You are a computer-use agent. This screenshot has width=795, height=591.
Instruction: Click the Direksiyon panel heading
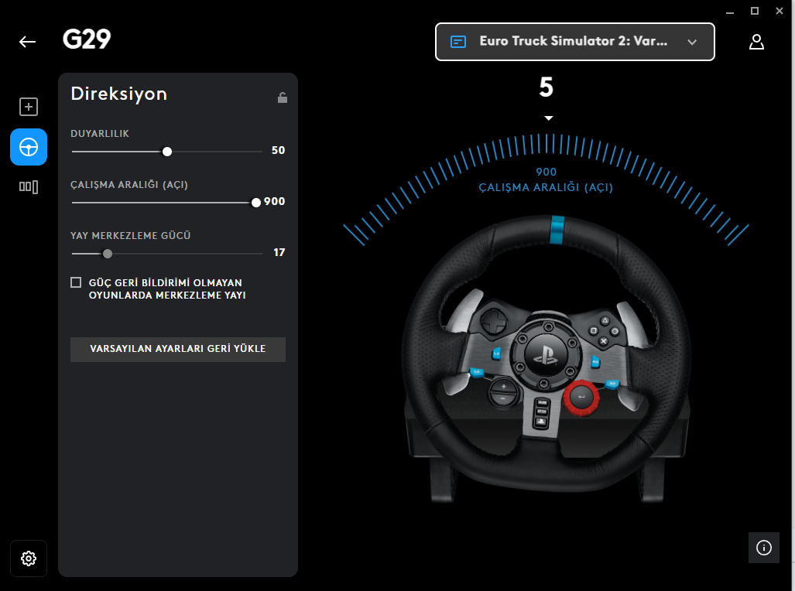pyautogui.click(x=119, y=94)
